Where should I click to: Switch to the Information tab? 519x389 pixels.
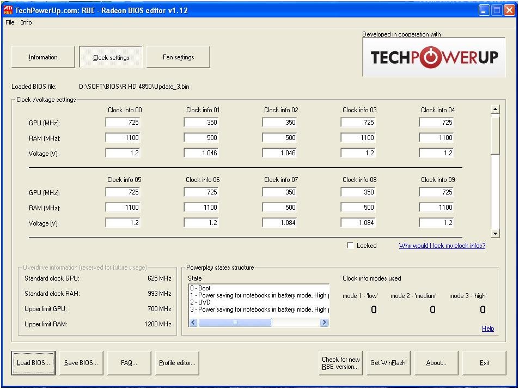[43, 57]
